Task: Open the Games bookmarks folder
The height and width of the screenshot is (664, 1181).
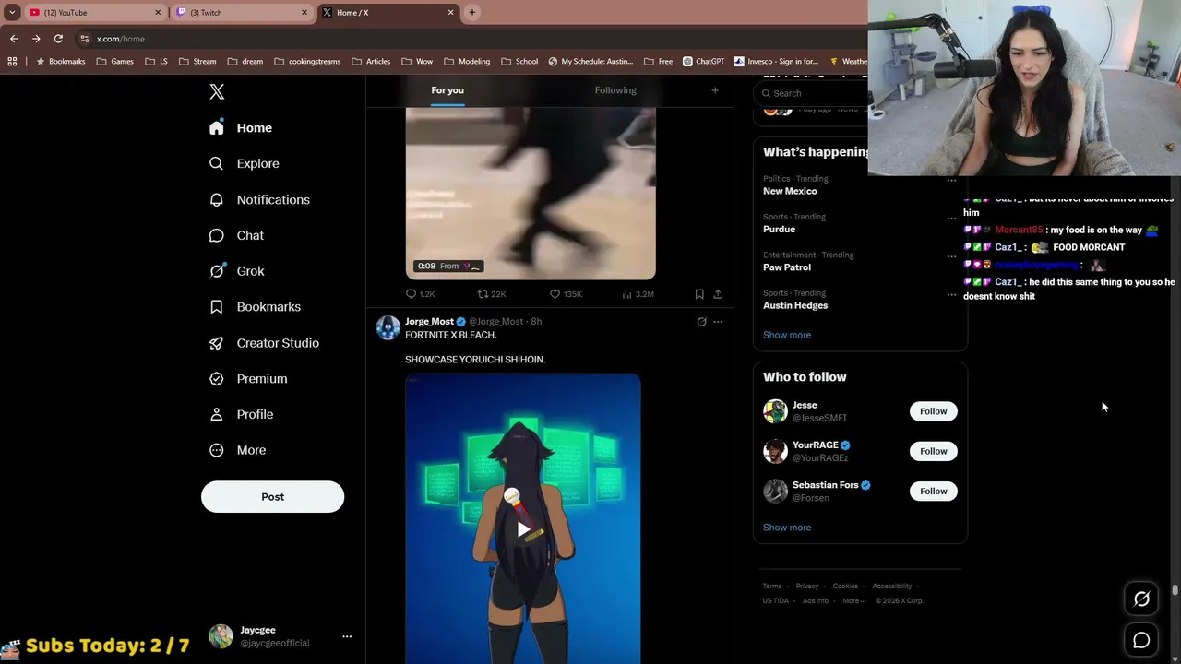Action: click(x=115, y=62)
